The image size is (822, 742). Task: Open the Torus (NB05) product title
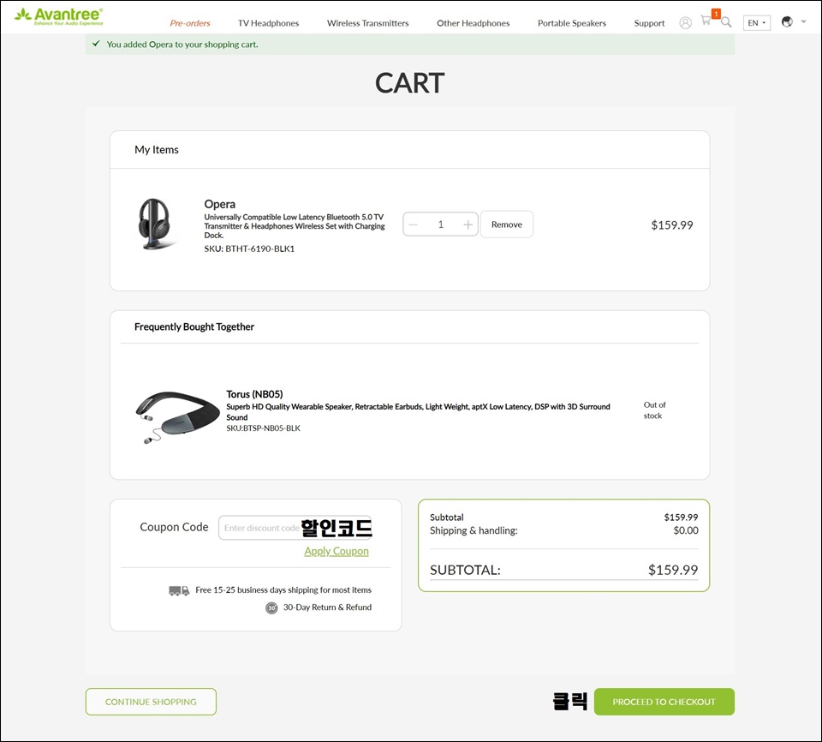tap(254, 394)
